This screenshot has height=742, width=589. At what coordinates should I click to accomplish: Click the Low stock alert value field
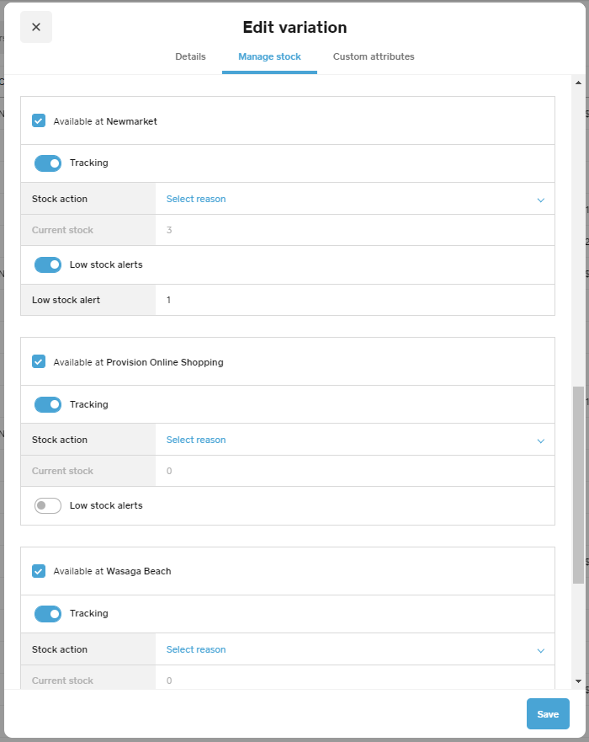point(354,300)
